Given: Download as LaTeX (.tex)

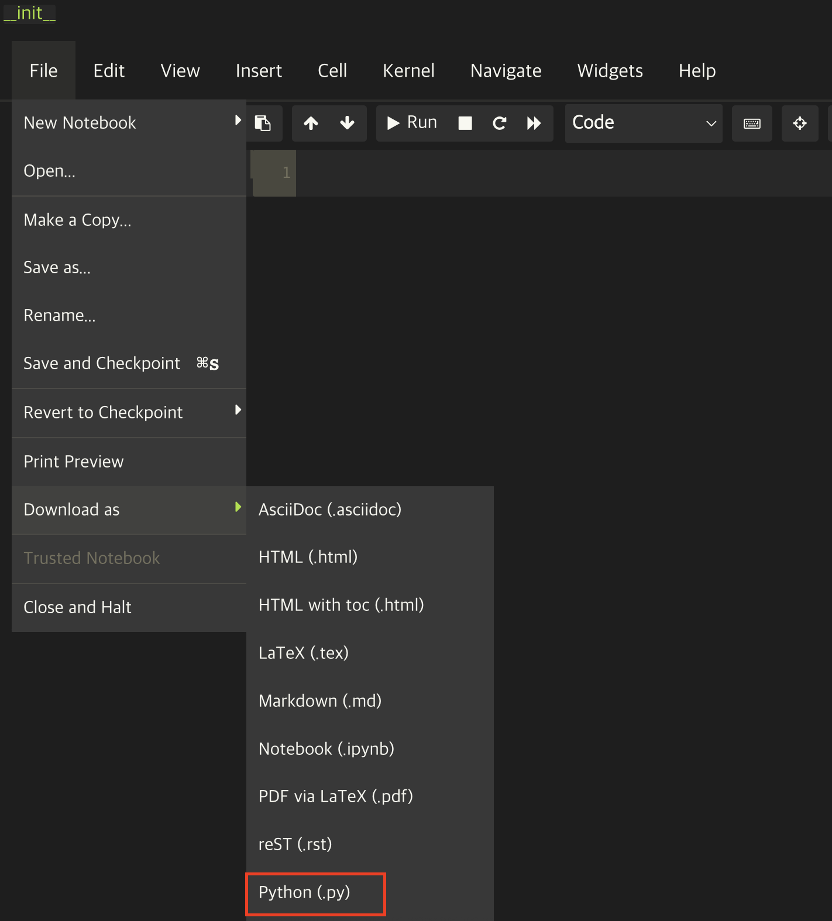Looking at the screenshot, I should tap(370, 653).
